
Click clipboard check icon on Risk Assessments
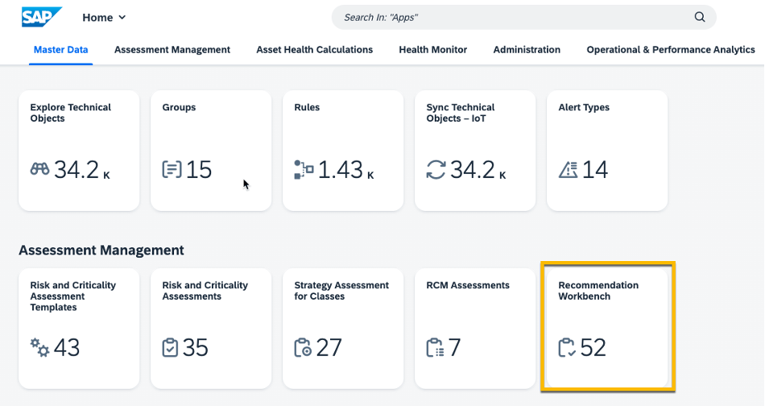(170, 347)
